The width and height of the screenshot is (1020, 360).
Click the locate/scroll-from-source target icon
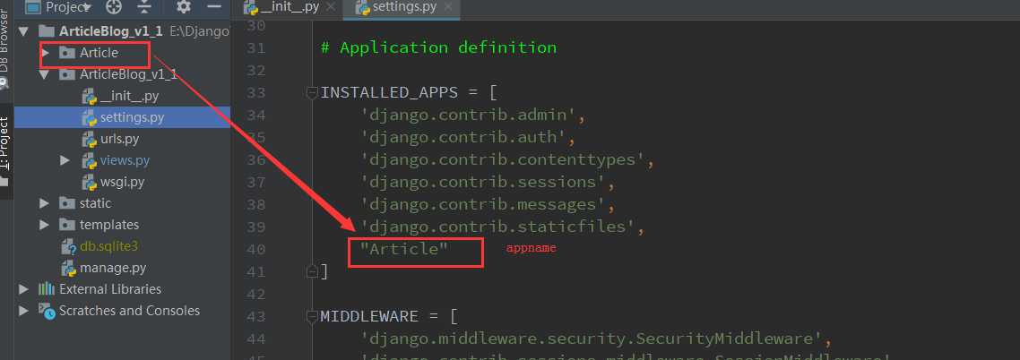tap(114, 7)
